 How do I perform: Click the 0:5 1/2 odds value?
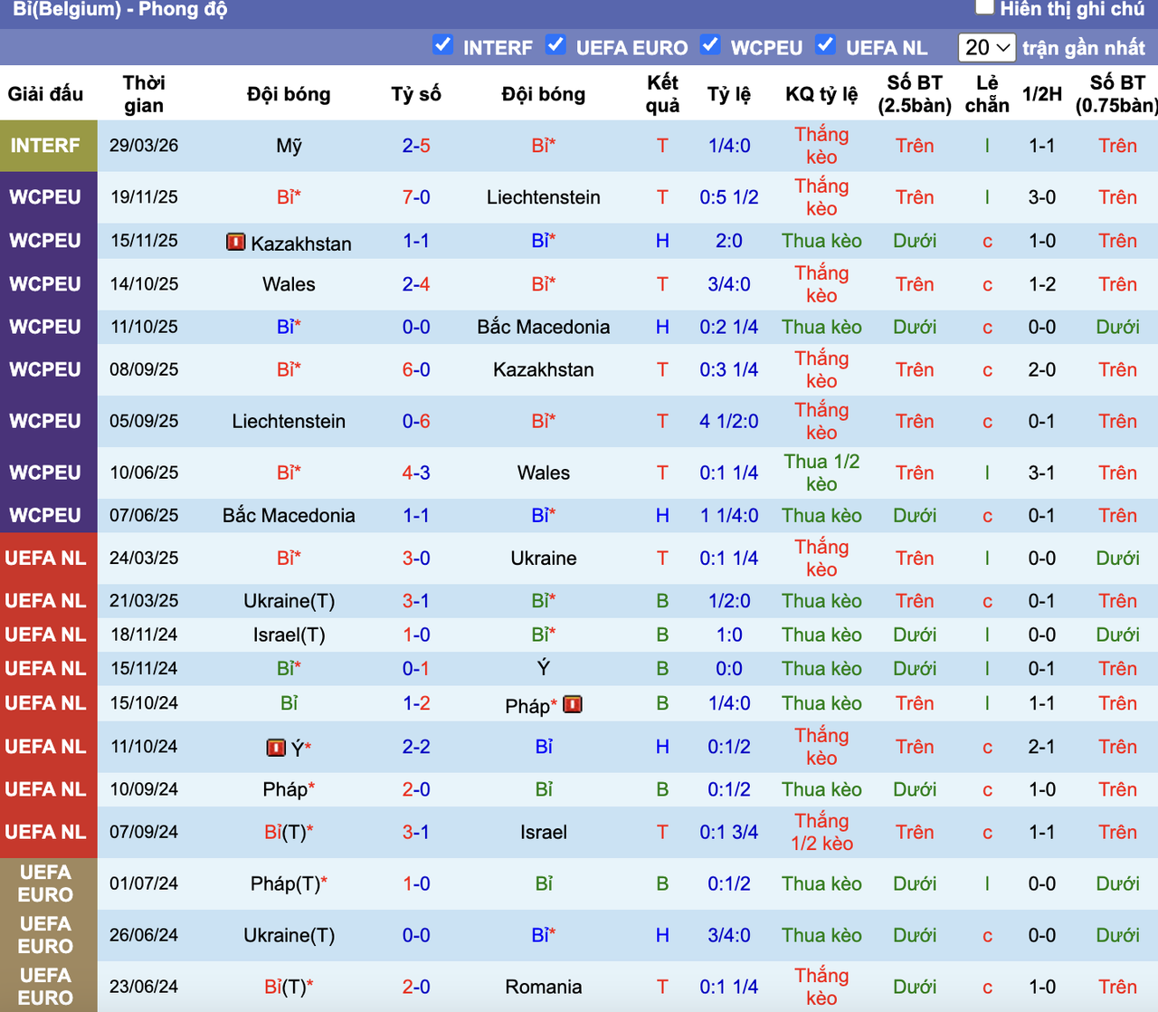click(729, 197)
